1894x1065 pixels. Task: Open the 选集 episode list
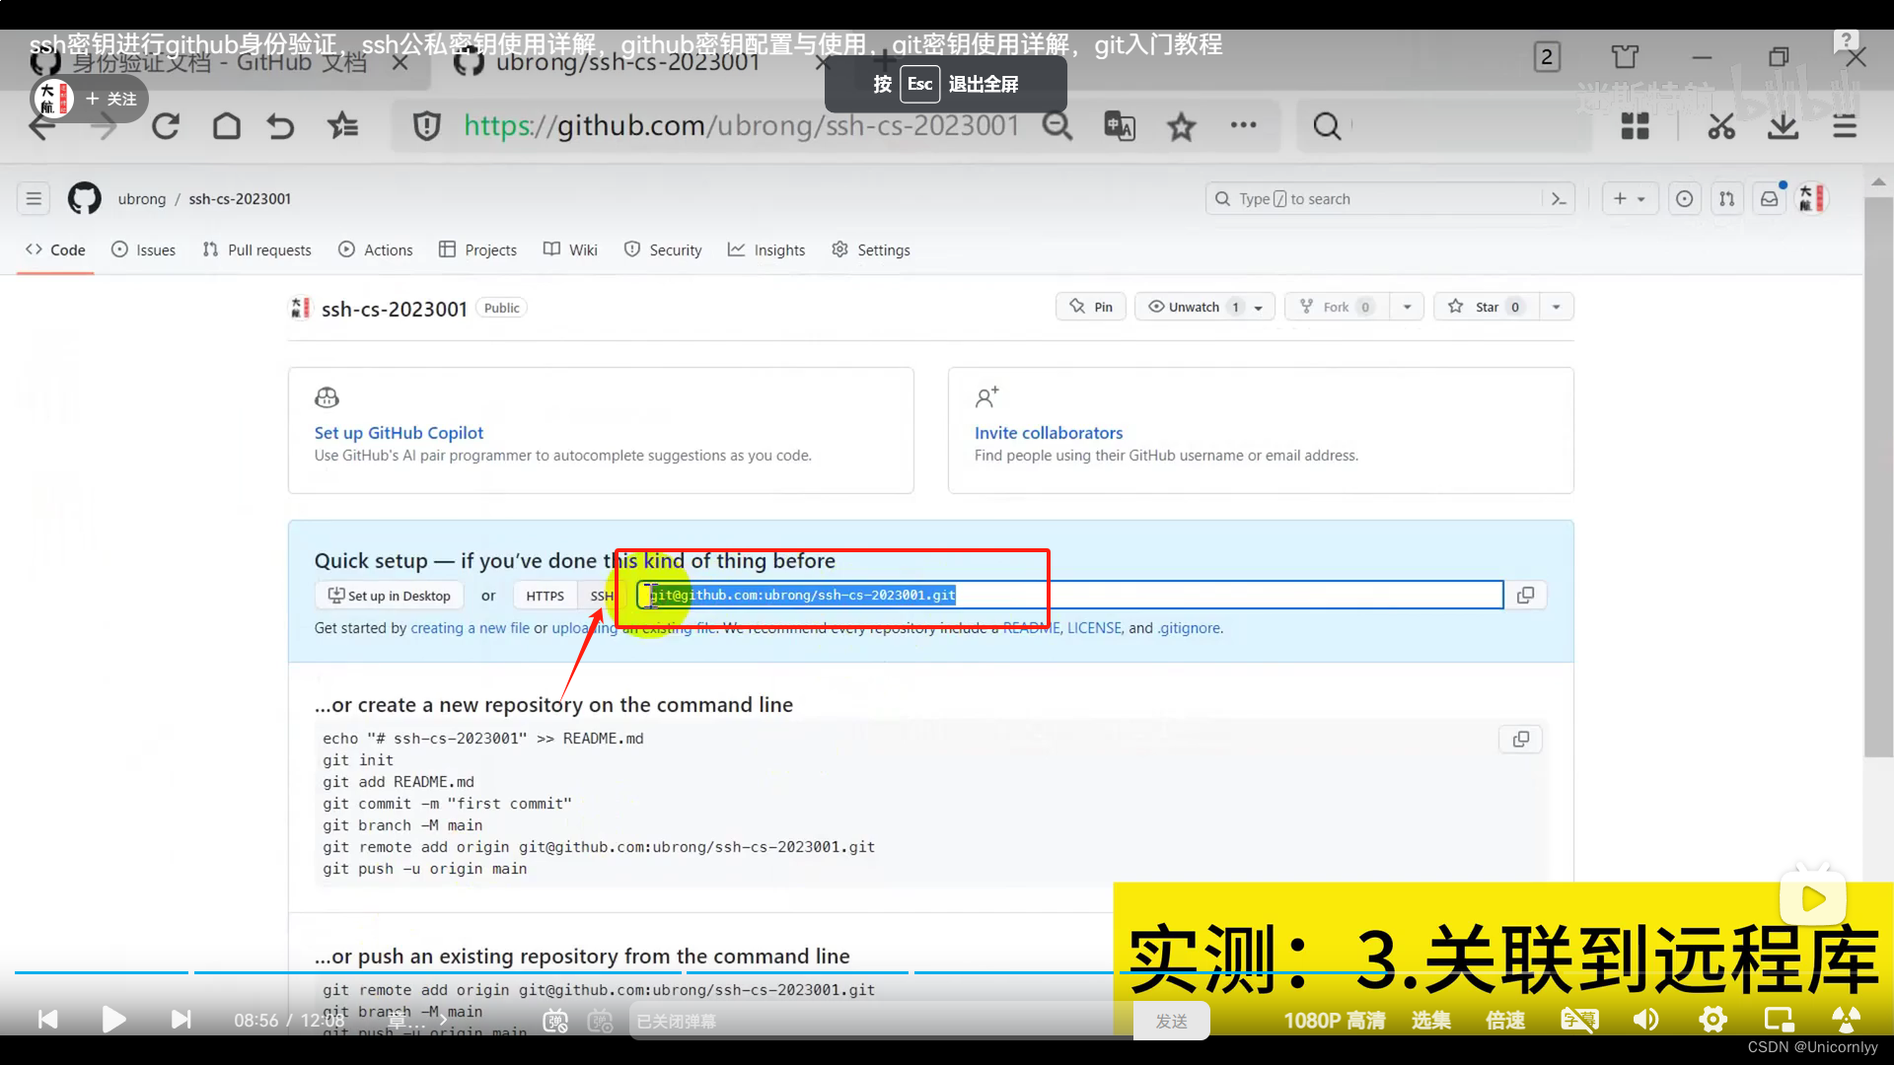click(1430, 1021)
